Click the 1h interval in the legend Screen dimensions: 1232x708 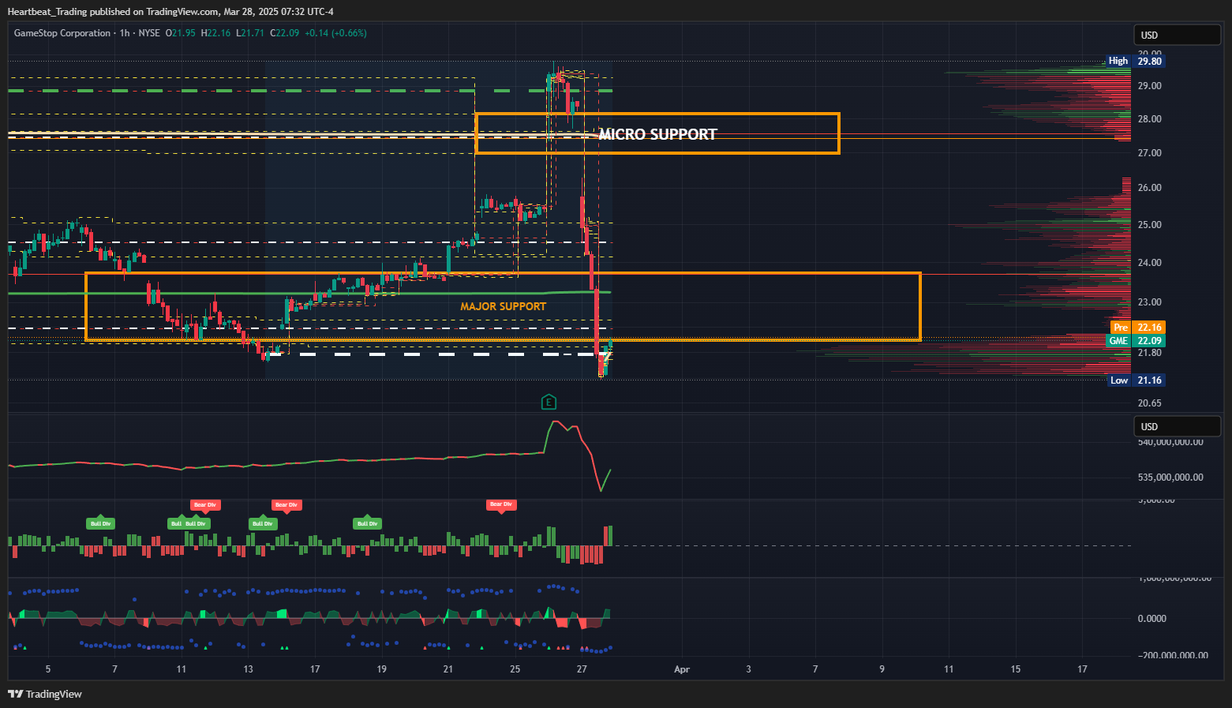(x=125, y=33)
